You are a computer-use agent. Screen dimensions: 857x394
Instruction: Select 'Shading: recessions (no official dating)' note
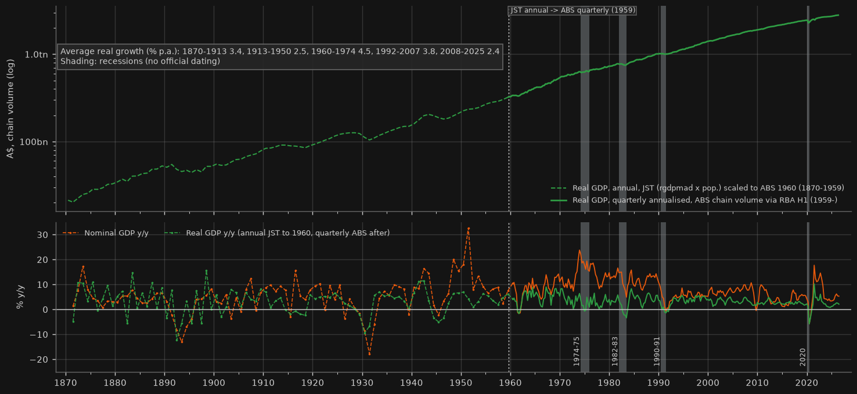(140, 62)
